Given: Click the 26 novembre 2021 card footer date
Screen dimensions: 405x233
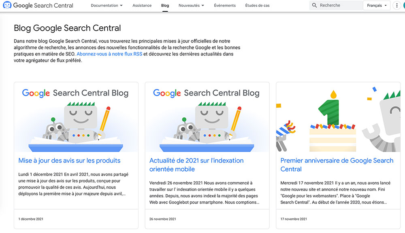Looking at the screenshot, I should click(162, 219).
